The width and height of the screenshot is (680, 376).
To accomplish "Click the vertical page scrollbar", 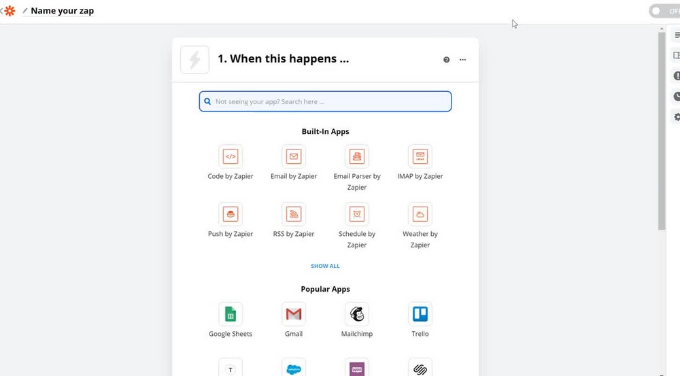I will pos(662,131).
